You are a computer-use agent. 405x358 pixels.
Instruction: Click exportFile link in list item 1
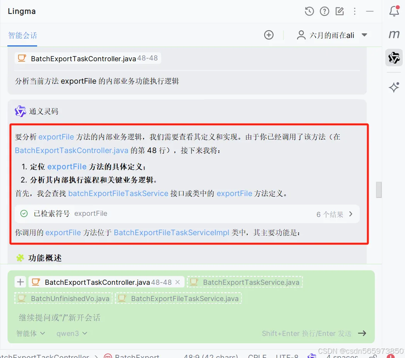67,167
